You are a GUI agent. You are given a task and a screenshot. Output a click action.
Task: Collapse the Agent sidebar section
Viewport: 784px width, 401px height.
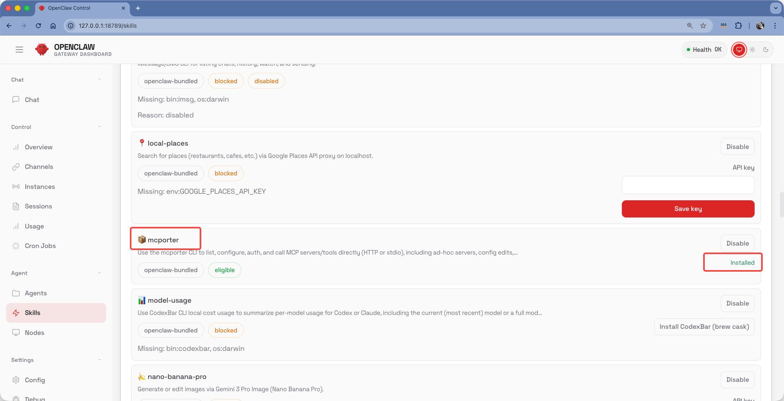tap(99, 273)
